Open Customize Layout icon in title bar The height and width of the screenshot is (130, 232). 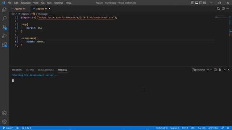tap(204, 3)
